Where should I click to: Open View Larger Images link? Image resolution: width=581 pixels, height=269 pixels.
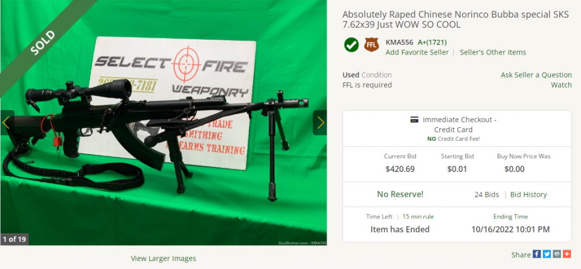click(163, 258)
